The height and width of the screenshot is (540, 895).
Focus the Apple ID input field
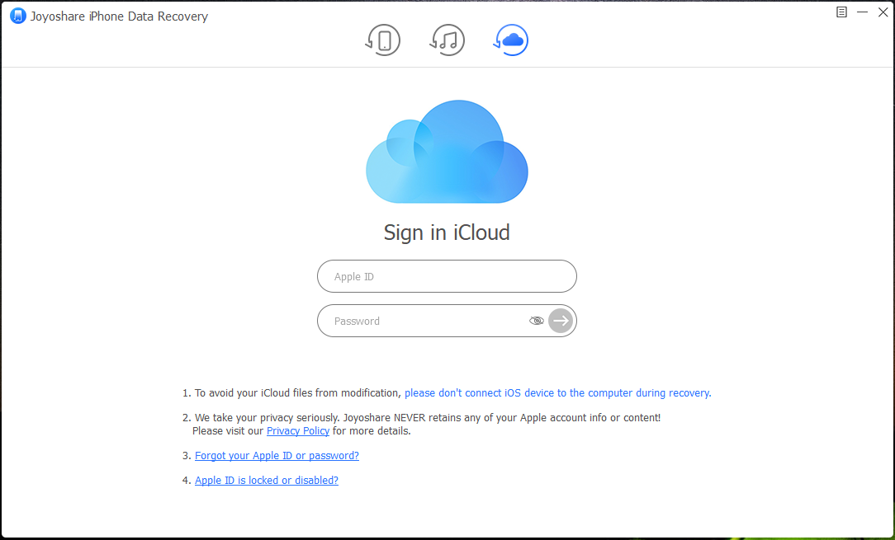[446, 276]
